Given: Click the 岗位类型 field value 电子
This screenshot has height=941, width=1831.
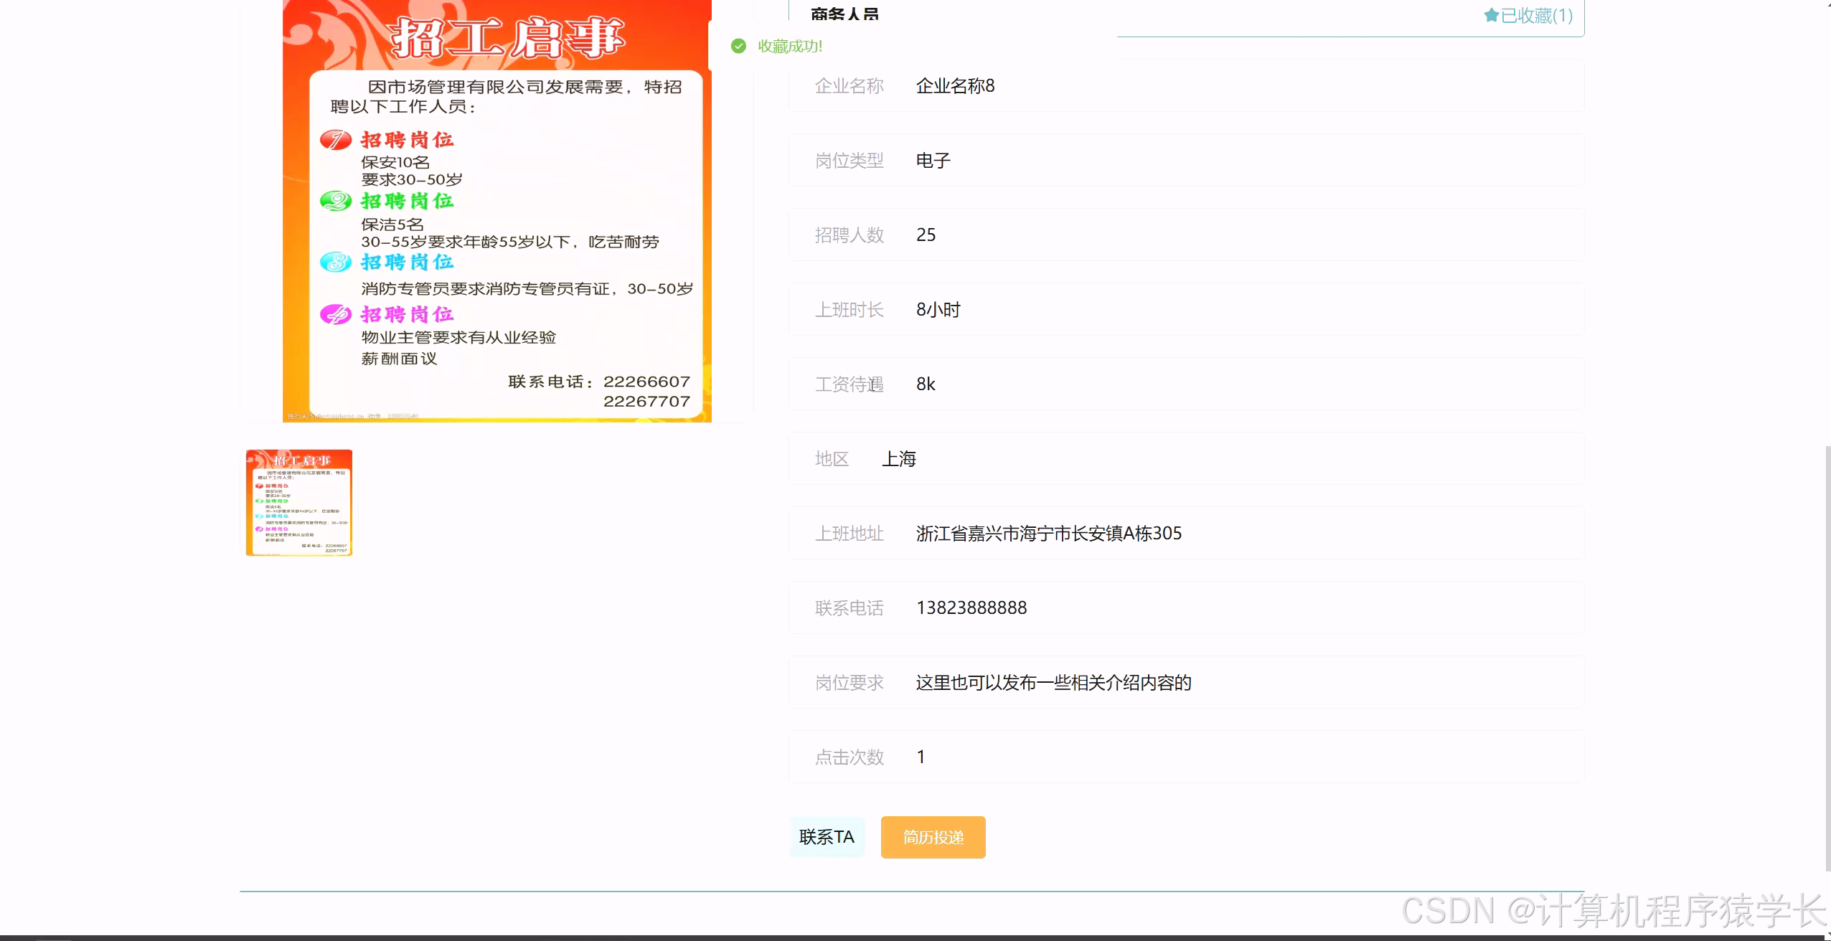Looking at the screenshot, I should pyautogui.click(x=933, y=160).
